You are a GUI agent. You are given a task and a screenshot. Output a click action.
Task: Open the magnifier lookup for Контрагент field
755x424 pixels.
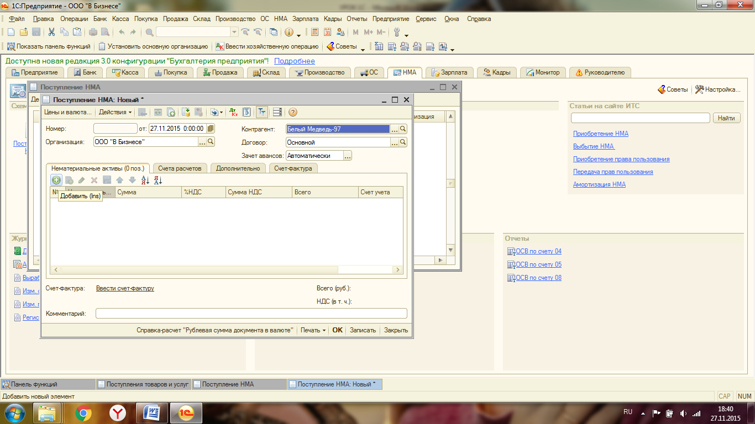[x=403, y=129]
